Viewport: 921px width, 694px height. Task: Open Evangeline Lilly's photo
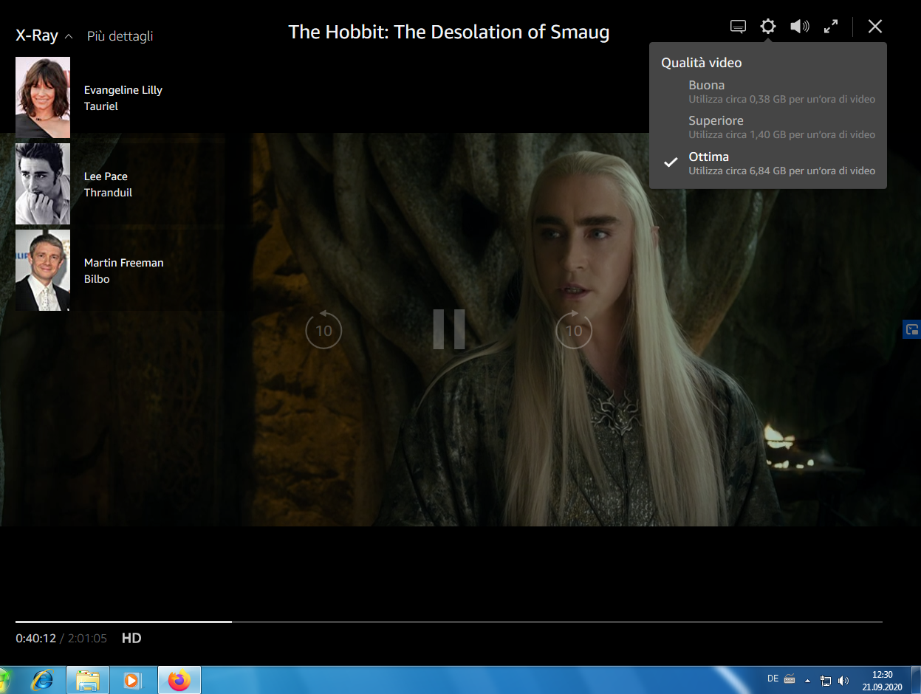point(43,97)
